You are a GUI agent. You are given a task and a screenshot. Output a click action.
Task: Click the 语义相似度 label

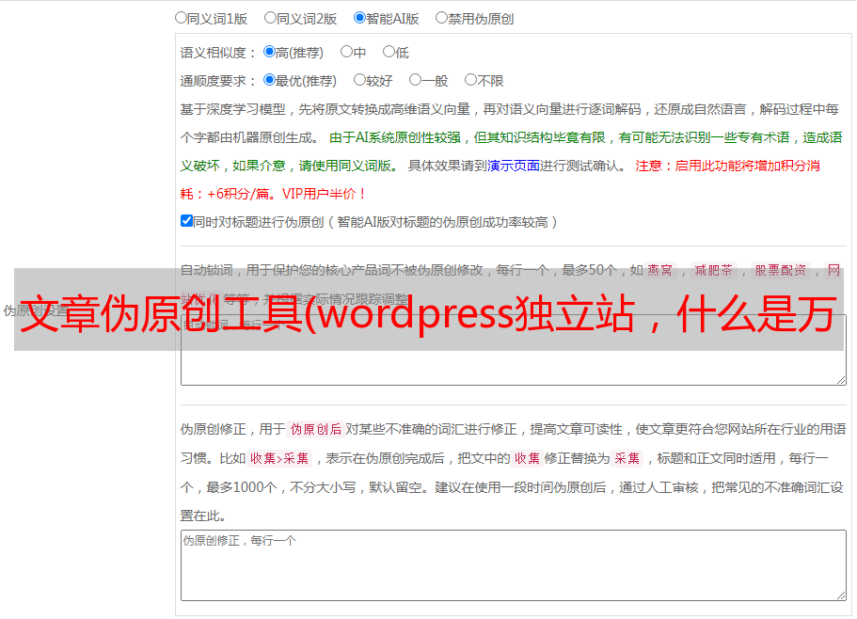pyautogui.click(x=218, y=53)
